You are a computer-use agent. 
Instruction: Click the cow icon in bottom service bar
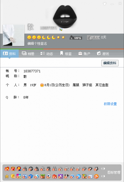(66, 176)
